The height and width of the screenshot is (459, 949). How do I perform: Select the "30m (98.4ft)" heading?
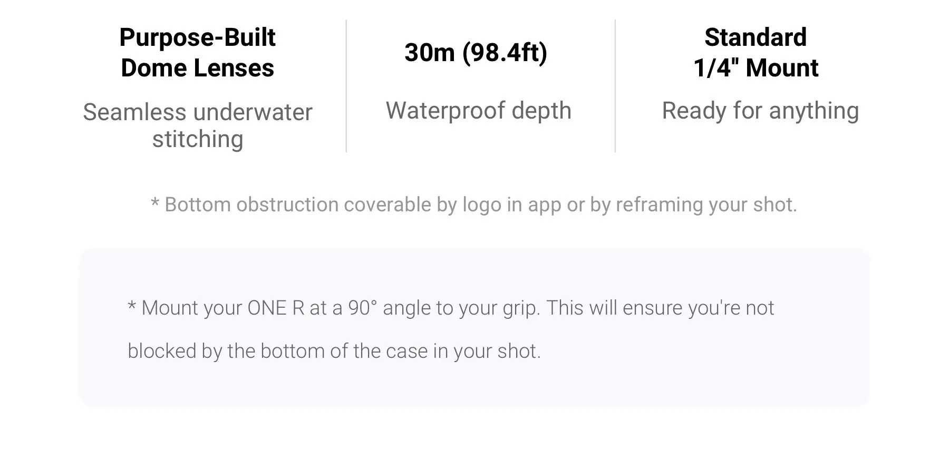click(x=476, y=53)
